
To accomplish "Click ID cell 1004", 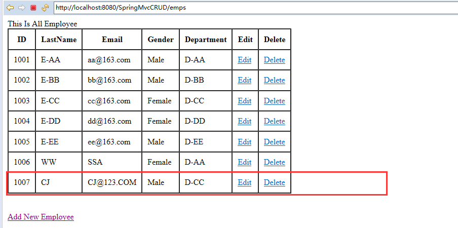I will point(22,121).
